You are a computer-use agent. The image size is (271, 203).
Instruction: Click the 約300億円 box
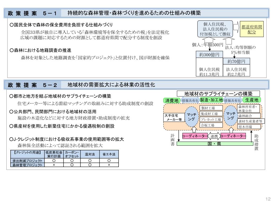click(x=209, y=54)
